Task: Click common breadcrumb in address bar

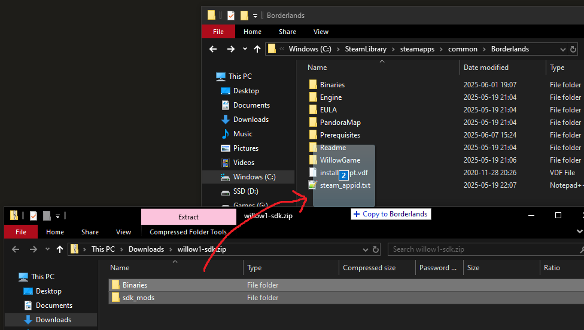Action: click(x=463, y=49)
